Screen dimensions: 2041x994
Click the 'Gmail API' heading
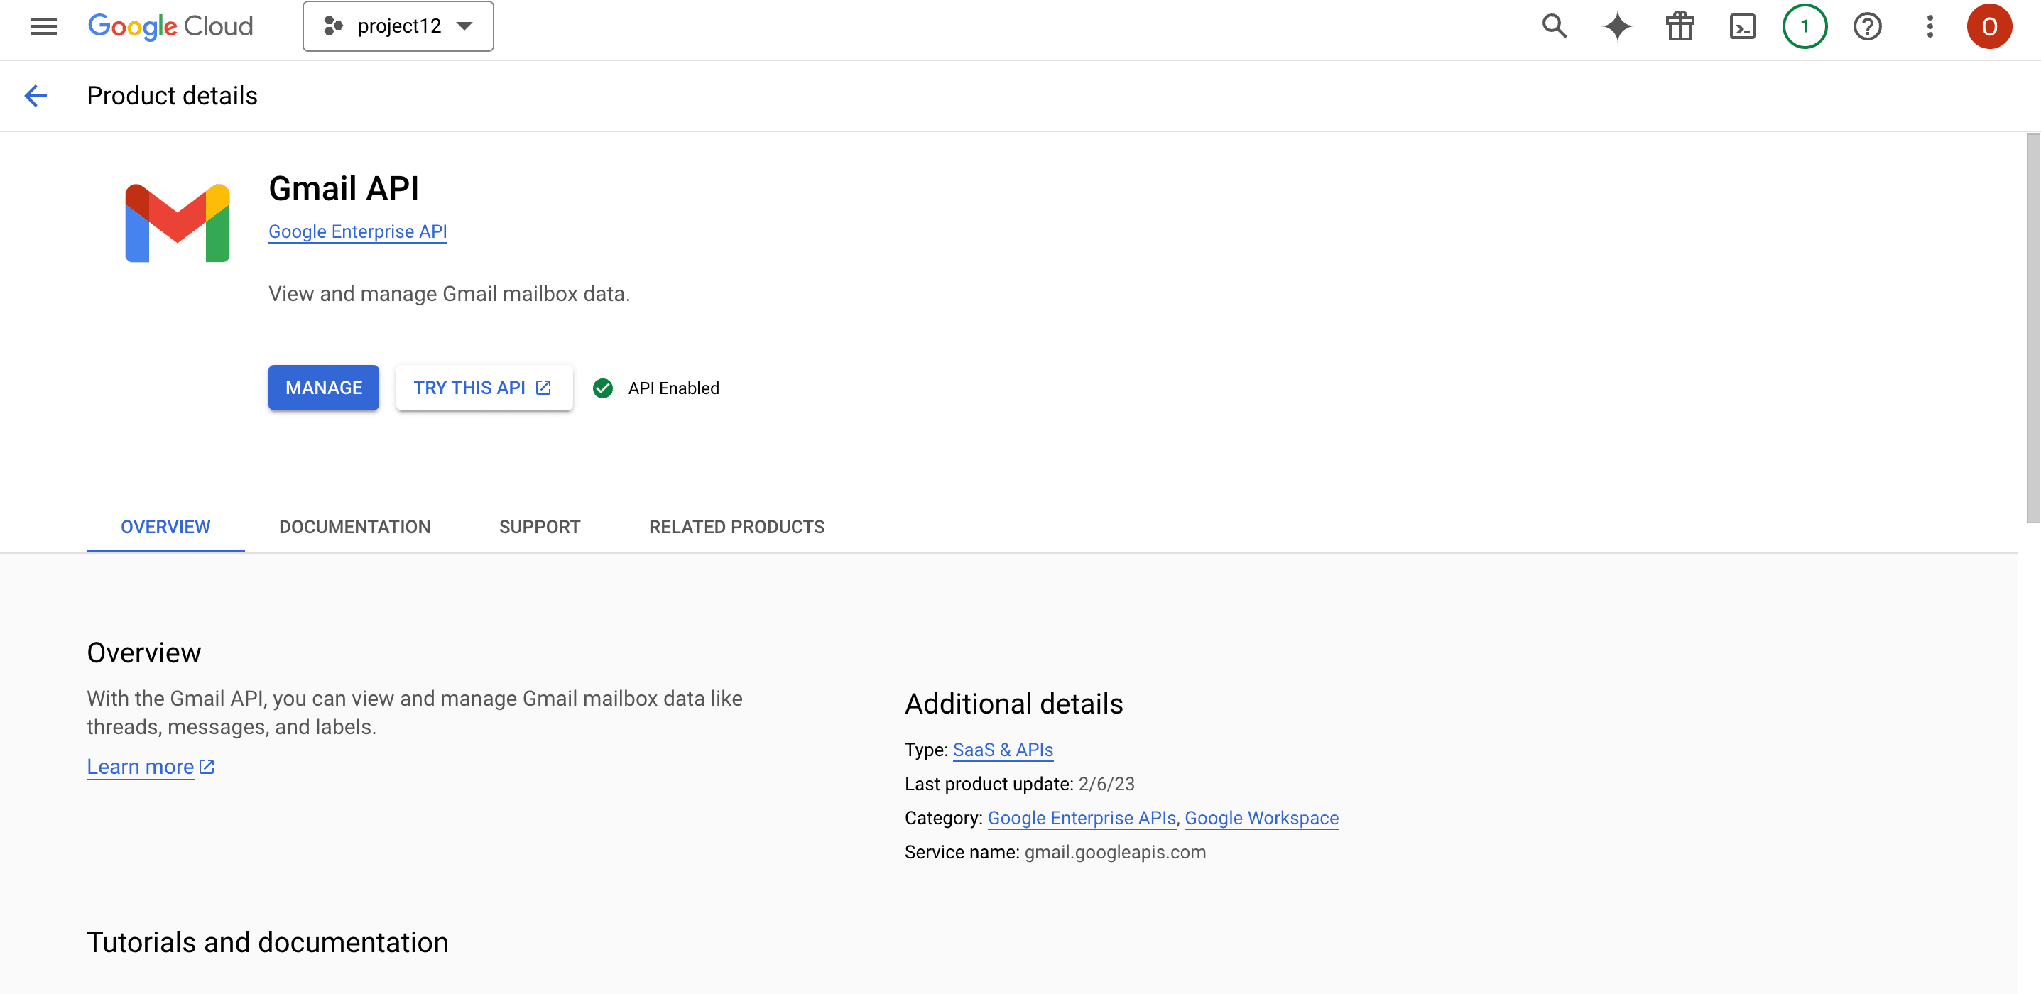click(x=344, y=188)
